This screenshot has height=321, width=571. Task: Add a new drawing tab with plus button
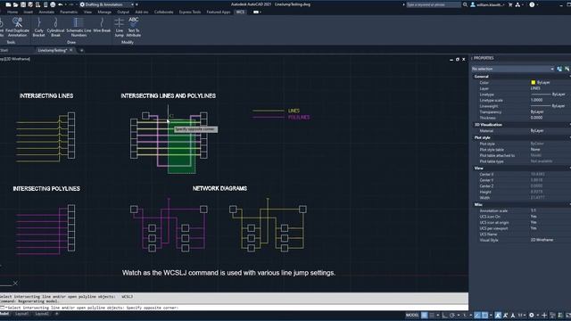81,50
